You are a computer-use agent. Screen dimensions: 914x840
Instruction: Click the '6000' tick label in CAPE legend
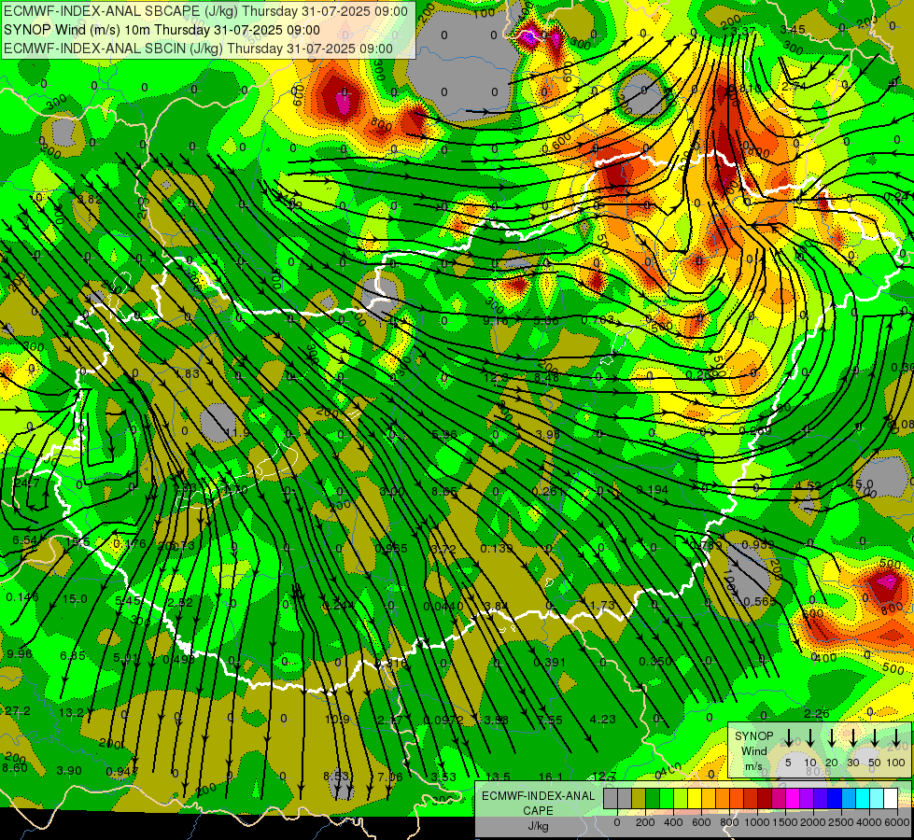tap(897, 822)
